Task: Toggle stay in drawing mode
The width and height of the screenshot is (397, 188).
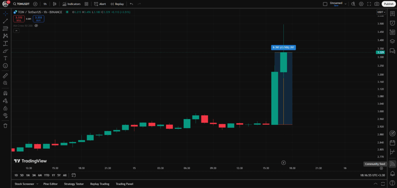Action: tap(5, 101)
